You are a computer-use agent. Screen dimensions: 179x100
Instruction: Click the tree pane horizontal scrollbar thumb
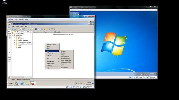(x=18, y=77)
